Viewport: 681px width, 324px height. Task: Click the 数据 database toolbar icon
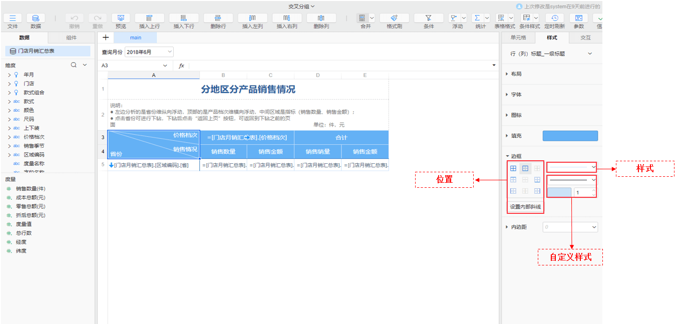click(x=36, y=18)
